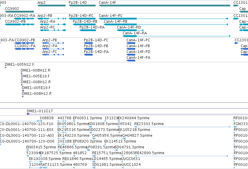The image size is (248, 169).
Task: Click the EST labeled 228063
Action: click(x=128, y=153)
